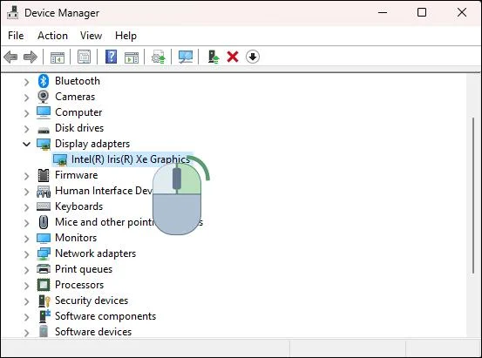This screenshot has width=482, height=358.
Task: Expand the Bluetooth category
Action: pos(27,82)
